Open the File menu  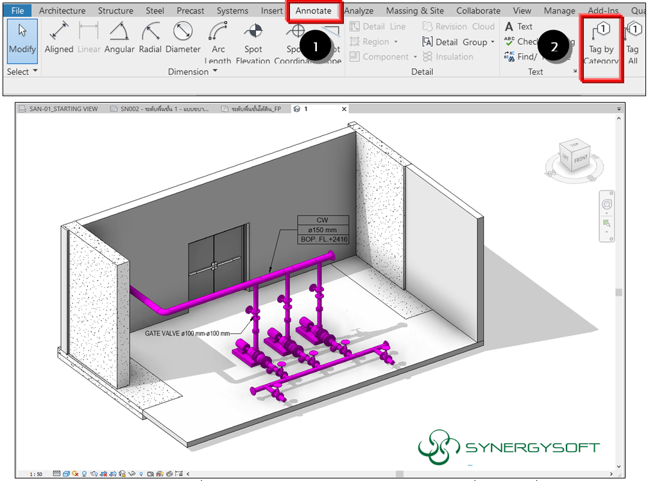click(17, 11)
